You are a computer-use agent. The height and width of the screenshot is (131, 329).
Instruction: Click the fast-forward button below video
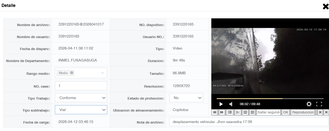(222, 112)
